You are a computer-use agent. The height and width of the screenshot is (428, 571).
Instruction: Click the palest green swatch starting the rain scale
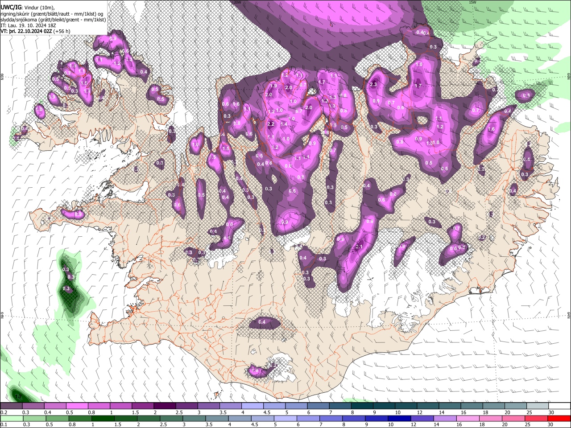pos(12,418)
